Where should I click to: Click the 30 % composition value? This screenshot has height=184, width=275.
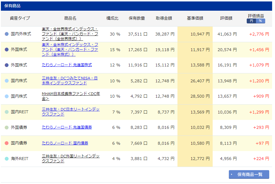point(115,34)
